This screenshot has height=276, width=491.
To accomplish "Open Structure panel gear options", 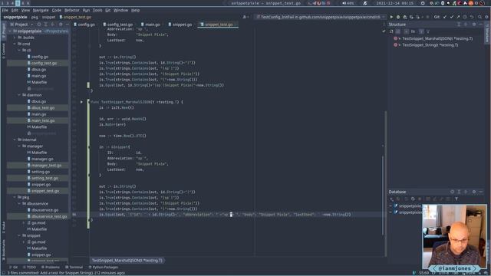I will 474,24.
